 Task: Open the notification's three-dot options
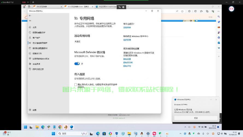pos(211,99)
